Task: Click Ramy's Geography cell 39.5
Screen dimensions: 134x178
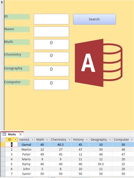Action: click(x=101, y=164)
